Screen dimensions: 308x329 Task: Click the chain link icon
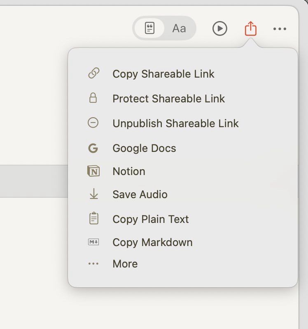click(93, 73)
